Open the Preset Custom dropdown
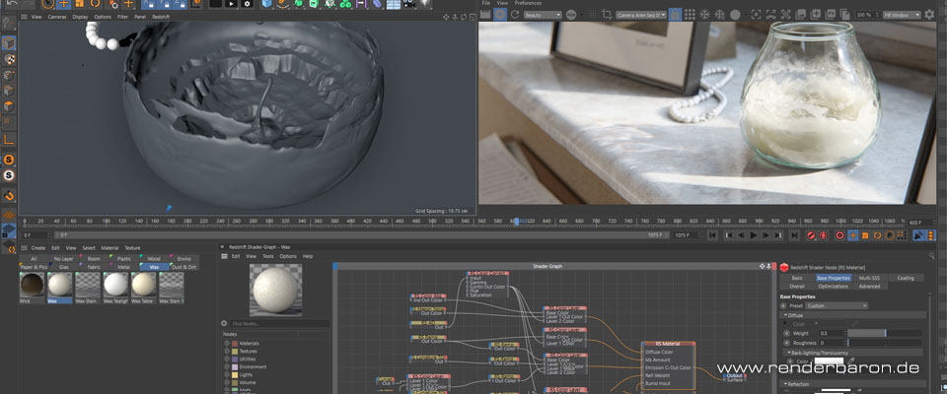The height and width of the screenshot is (394, 947). coord(837,305)
